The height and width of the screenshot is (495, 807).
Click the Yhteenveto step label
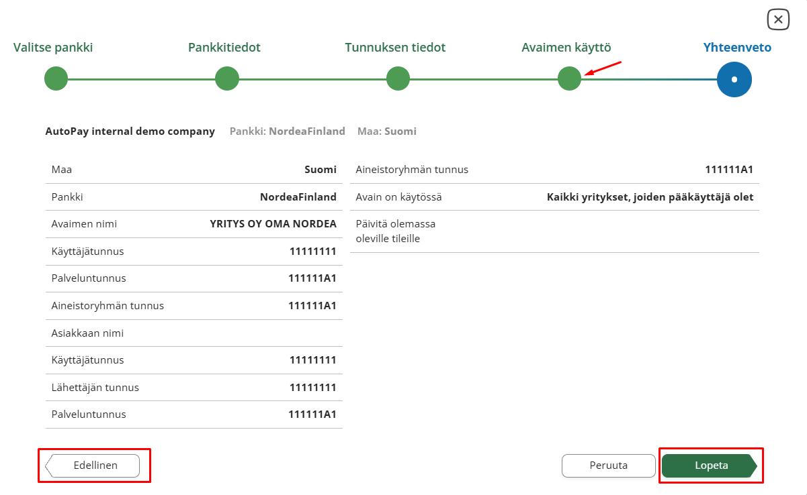click(737, 48)
